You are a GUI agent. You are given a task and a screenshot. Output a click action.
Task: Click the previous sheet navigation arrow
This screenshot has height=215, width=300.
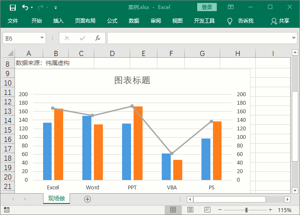[x=13, y=199]
